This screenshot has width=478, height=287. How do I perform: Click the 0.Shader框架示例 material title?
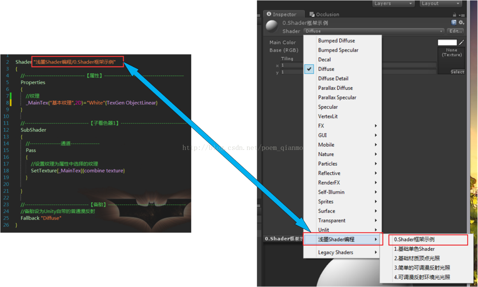tap(305, 23)
